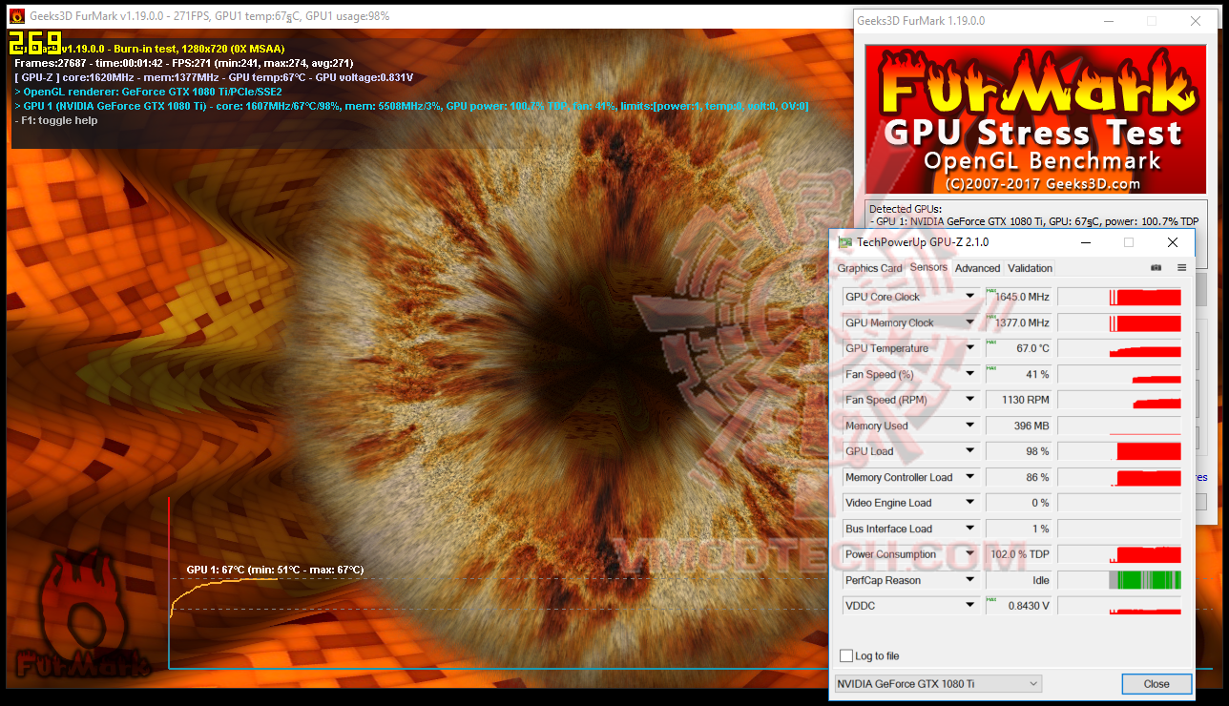Click the 102.0 % TDP value
This screenshot has width=1229, height=706.
coord(1019,554)
